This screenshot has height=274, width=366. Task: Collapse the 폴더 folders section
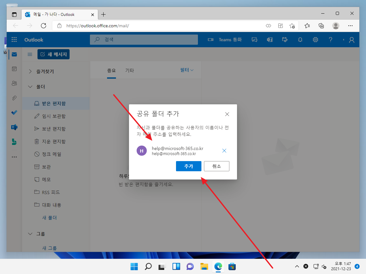click(x=30, y=87)
